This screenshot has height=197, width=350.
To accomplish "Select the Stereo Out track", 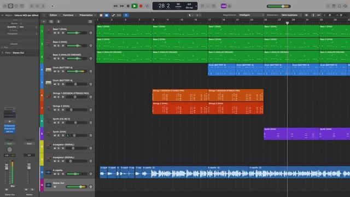I will pos(69,185).
